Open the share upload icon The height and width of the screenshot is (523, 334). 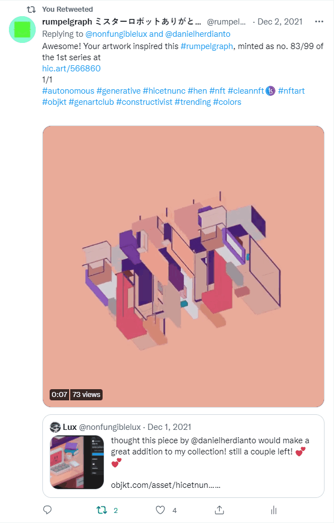click(x=219, y=510)
